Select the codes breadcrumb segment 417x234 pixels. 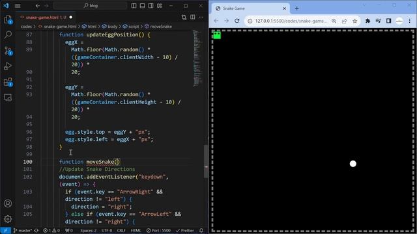[26, 27]
